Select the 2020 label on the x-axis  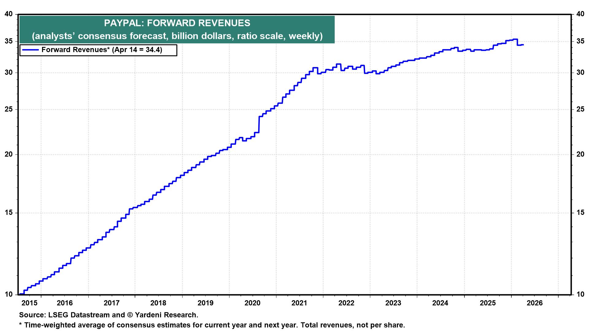(x=252, y=303)
